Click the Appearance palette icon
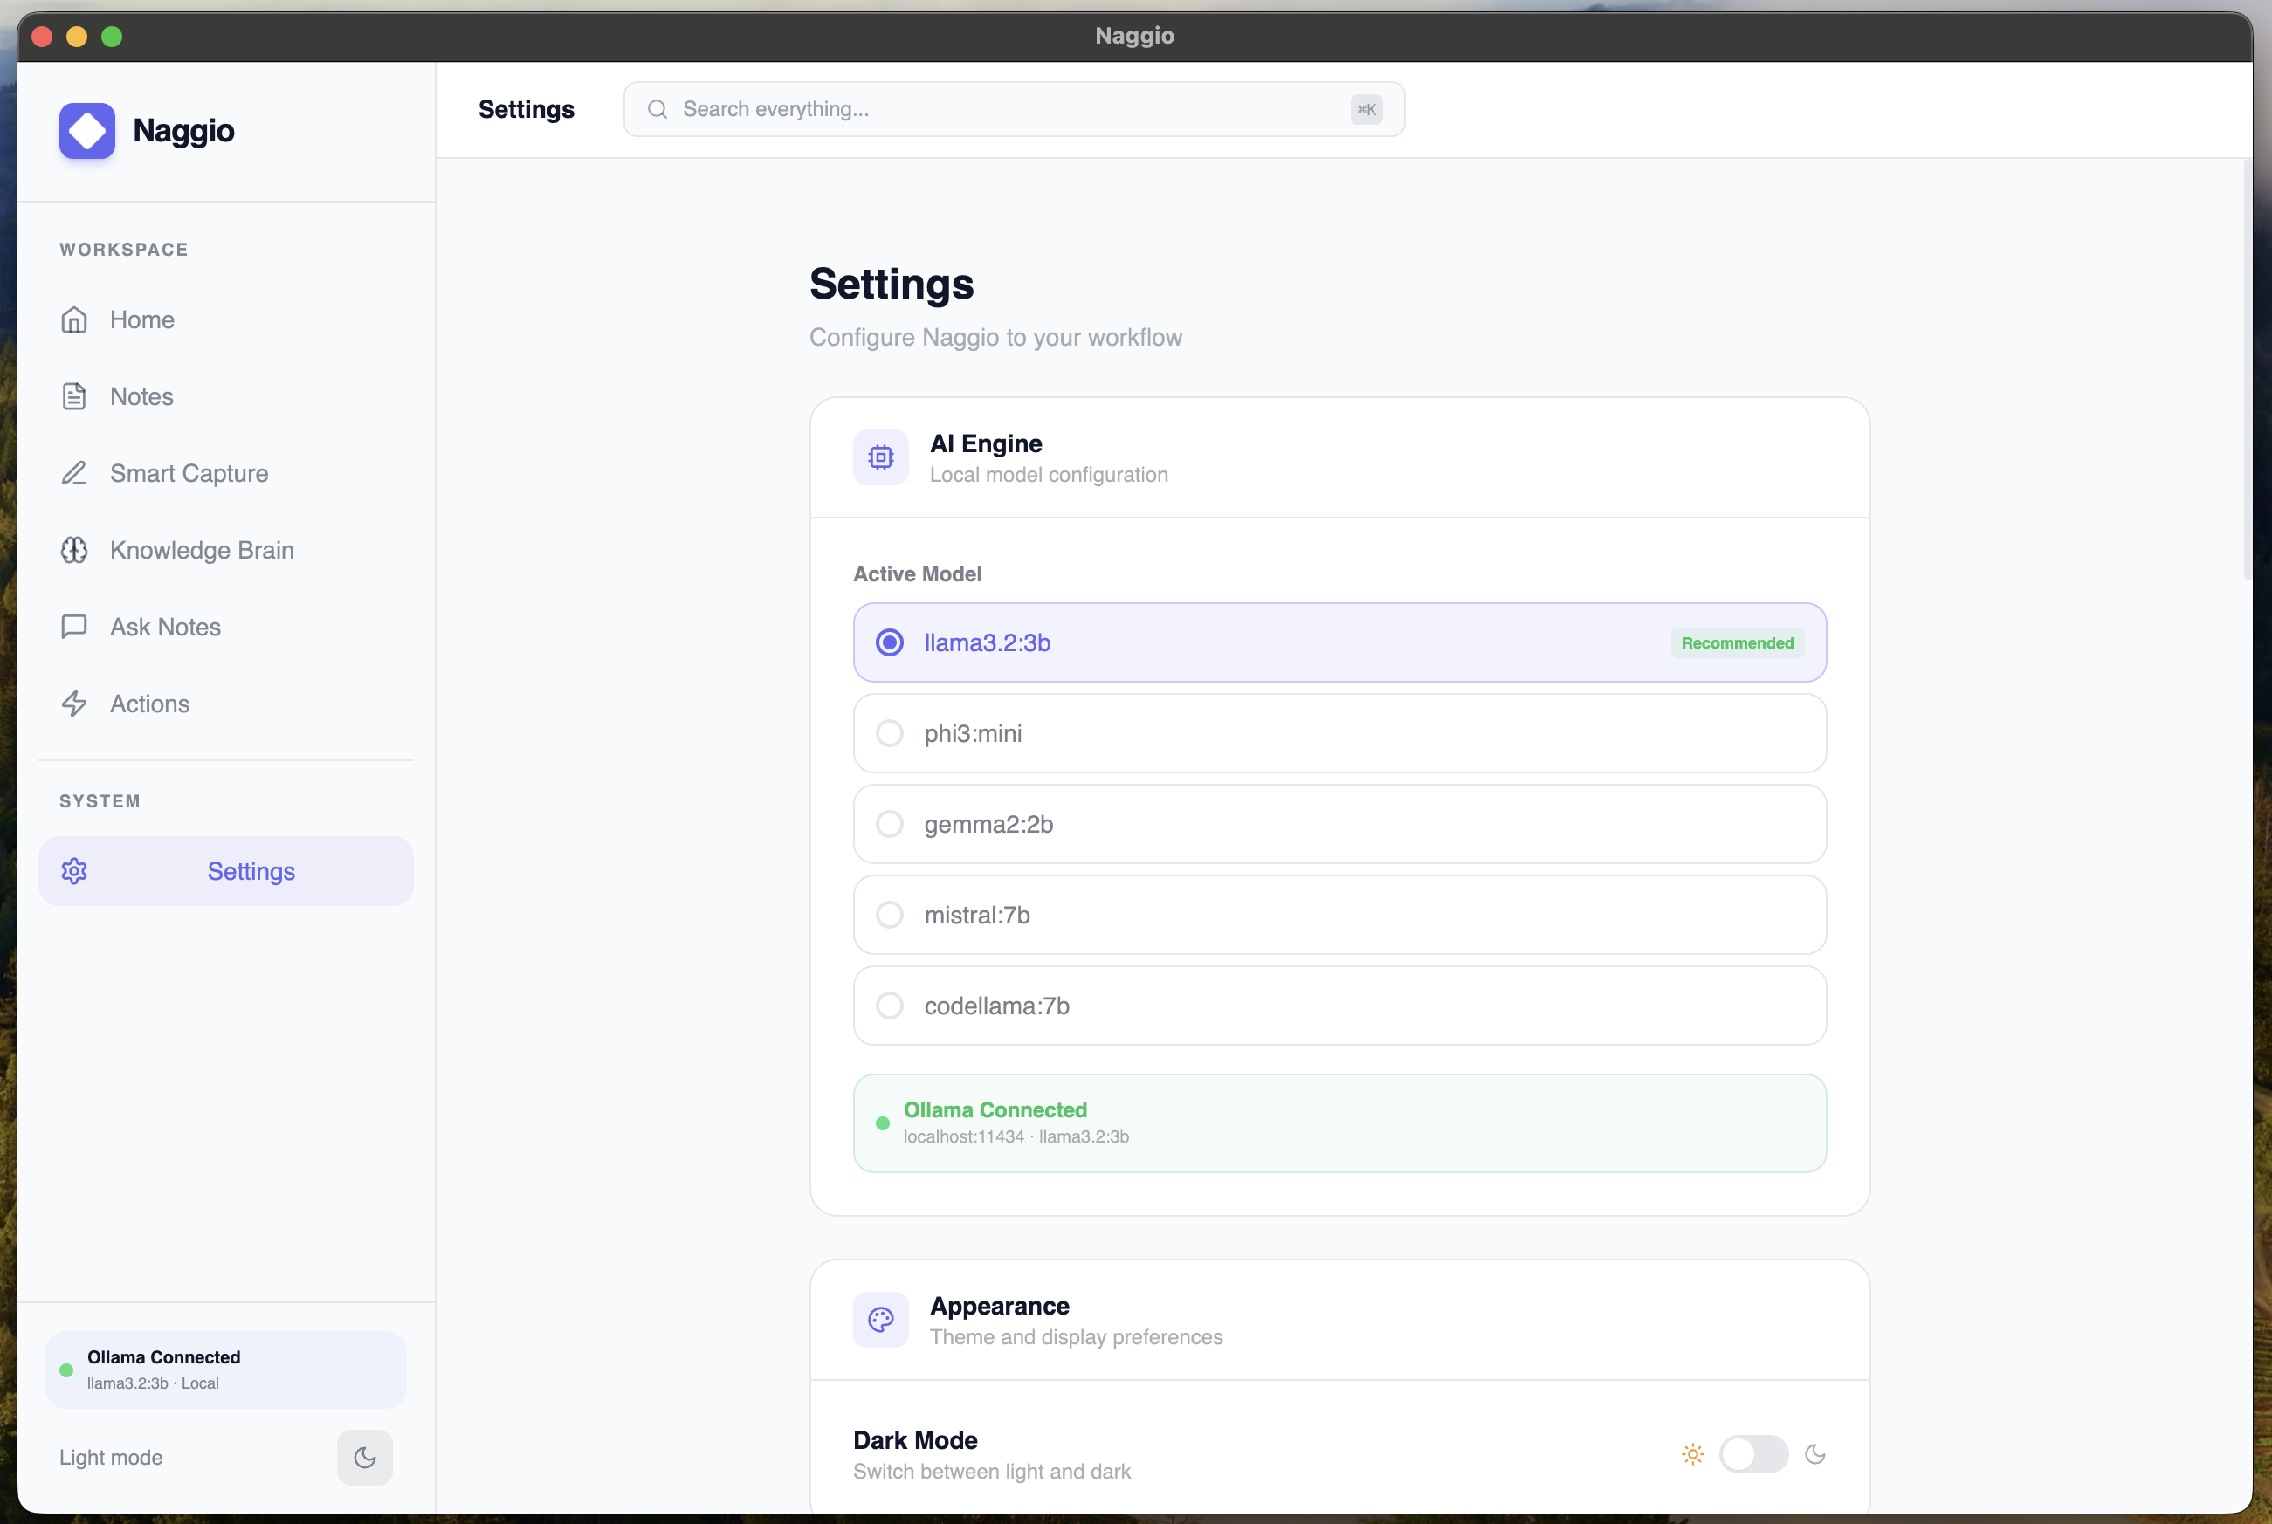 pyautogui.click(x=881, y=1320)
